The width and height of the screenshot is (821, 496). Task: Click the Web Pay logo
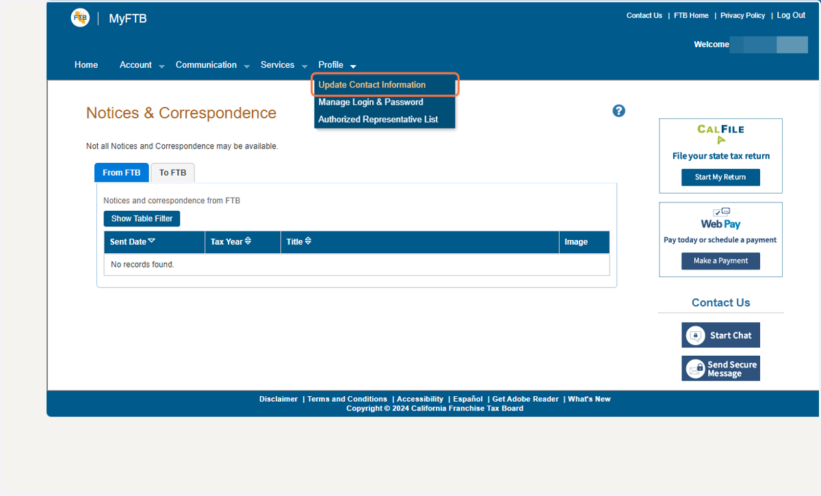(x=720, y=219)
